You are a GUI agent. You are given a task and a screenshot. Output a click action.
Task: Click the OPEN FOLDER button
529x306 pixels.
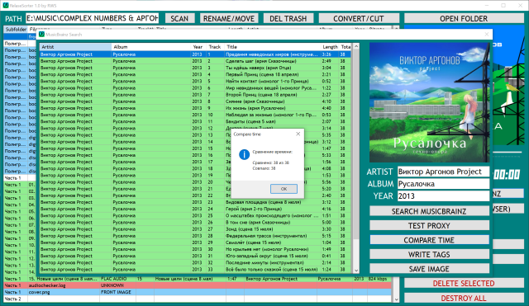tap(464, 18)
